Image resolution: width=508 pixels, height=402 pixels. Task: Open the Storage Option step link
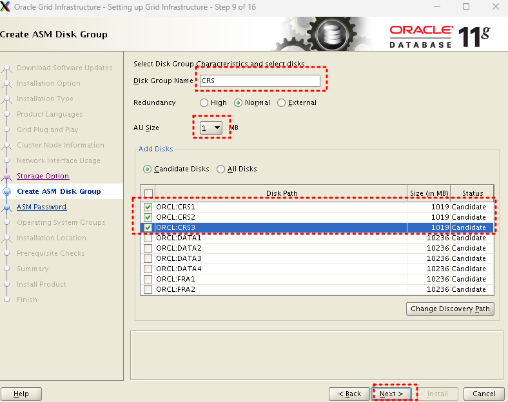coord(43,176)
